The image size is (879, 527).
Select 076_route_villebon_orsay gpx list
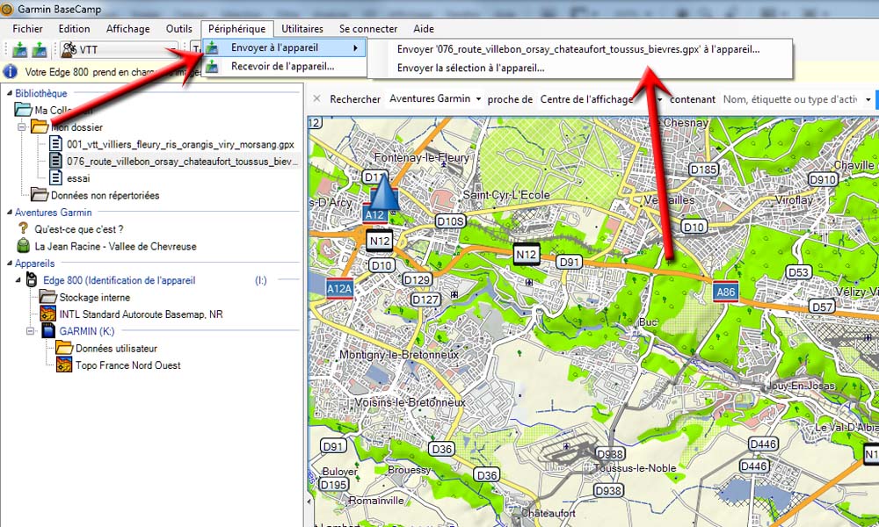(182, 162)
